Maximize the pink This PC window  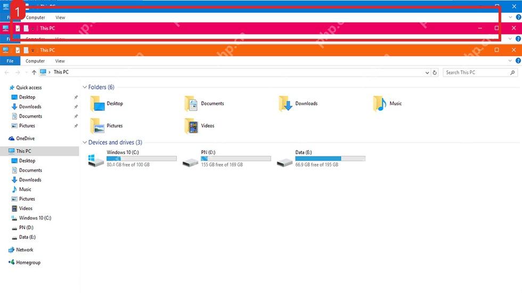coord(496,28)
